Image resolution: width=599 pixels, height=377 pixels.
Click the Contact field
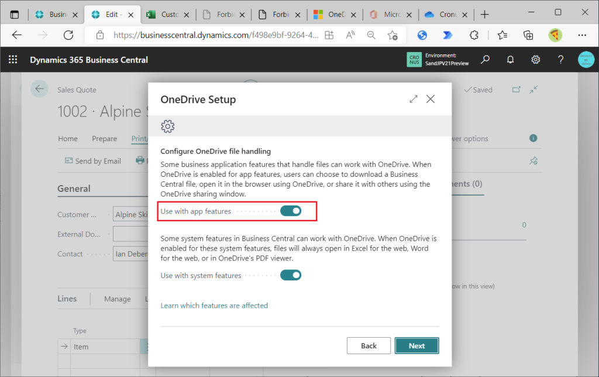130,254
